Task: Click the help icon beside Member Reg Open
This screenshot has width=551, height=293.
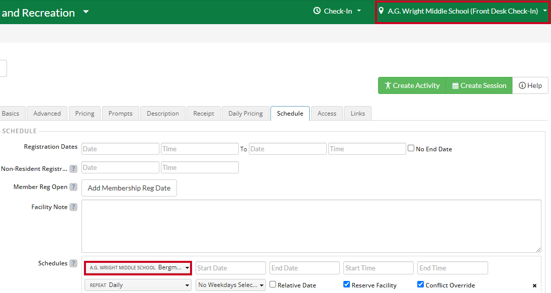Action: click(73, 187)
